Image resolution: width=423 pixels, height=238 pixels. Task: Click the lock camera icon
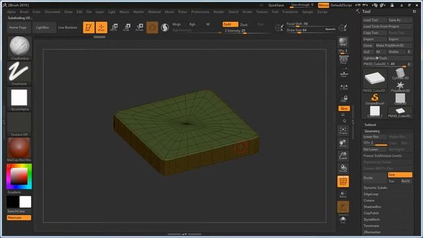[x=344, y=99]
